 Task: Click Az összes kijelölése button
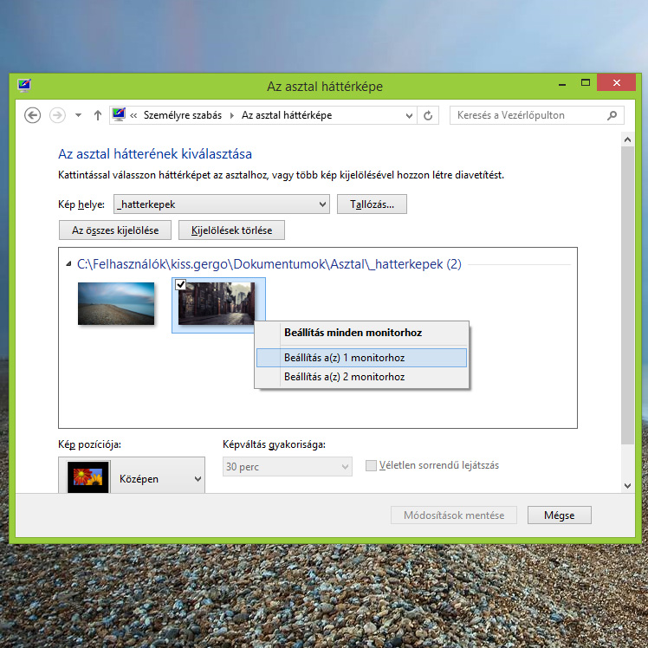pos(114,230)
